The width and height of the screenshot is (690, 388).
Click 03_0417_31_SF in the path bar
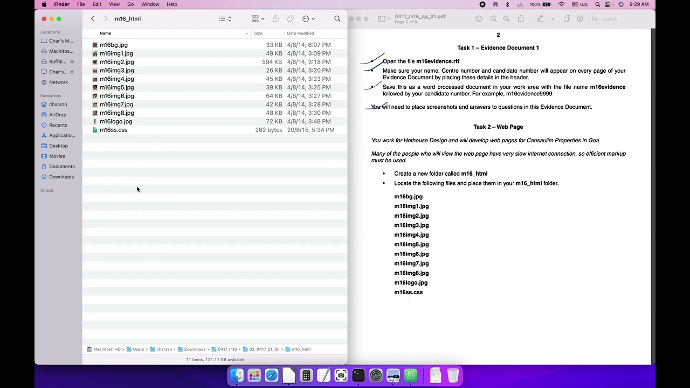point(261,349)
